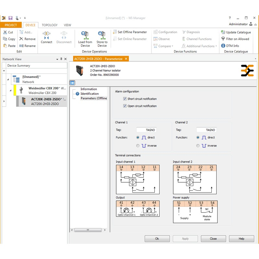Open the touch mode dropdown arrow
The height and width of the screenshot is (259, 259).
(20, 18)
